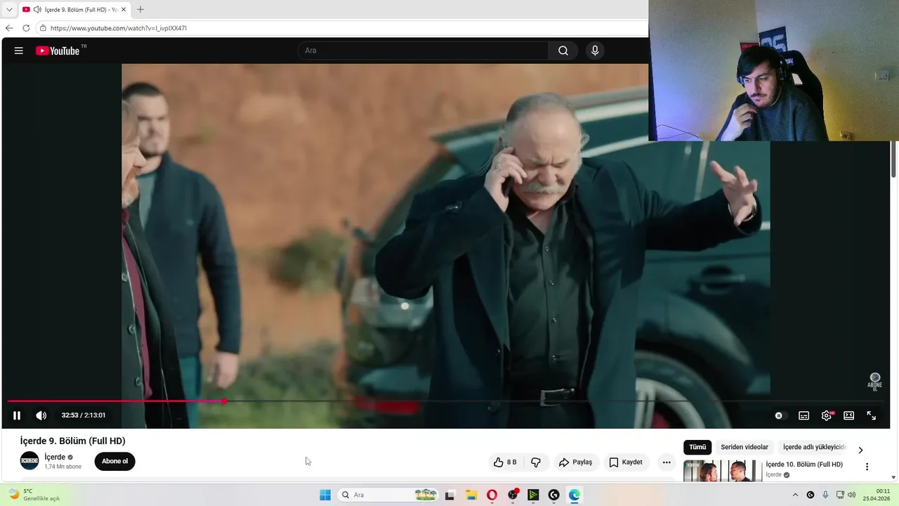Viewport: 899px width, 506px height.
Task: Click the video time display 32:53
Action: click(x=84, y=415)
